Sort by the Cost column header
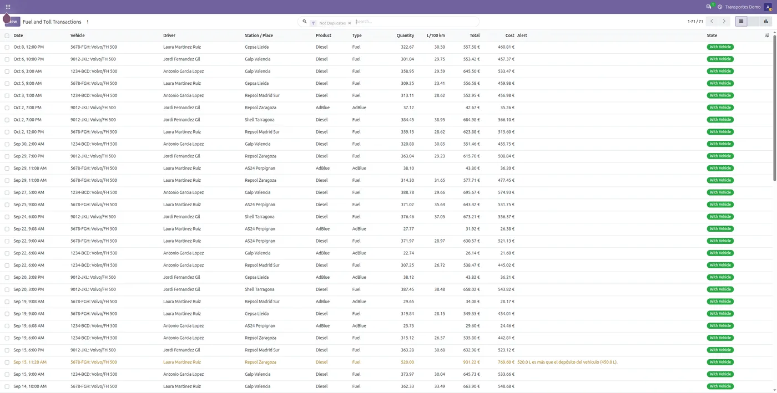The image size is (777, 393). tap(509, 35)
